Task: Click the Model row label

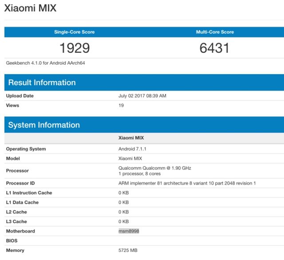Action: click(13, 158)
